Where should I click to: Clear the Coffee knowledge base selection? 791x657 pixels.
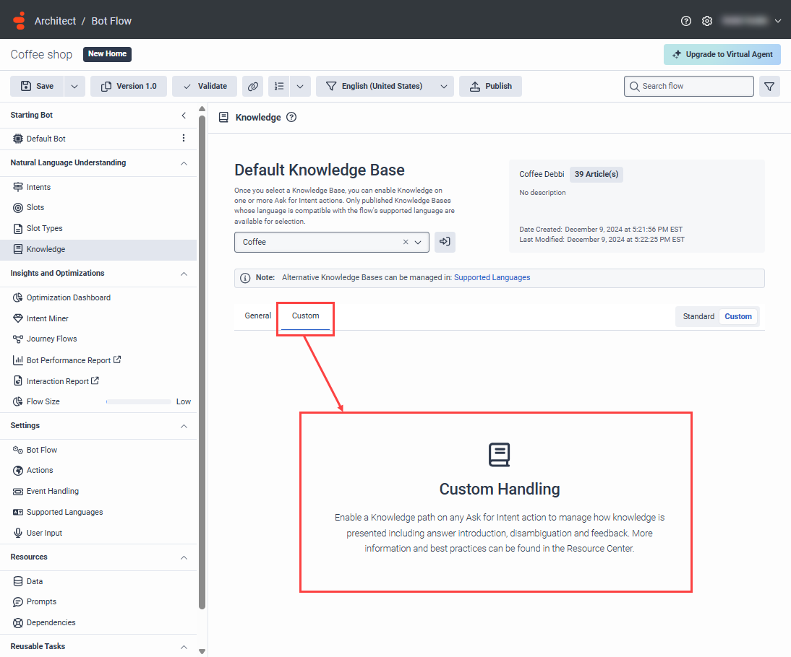click(x=406, y=242)
